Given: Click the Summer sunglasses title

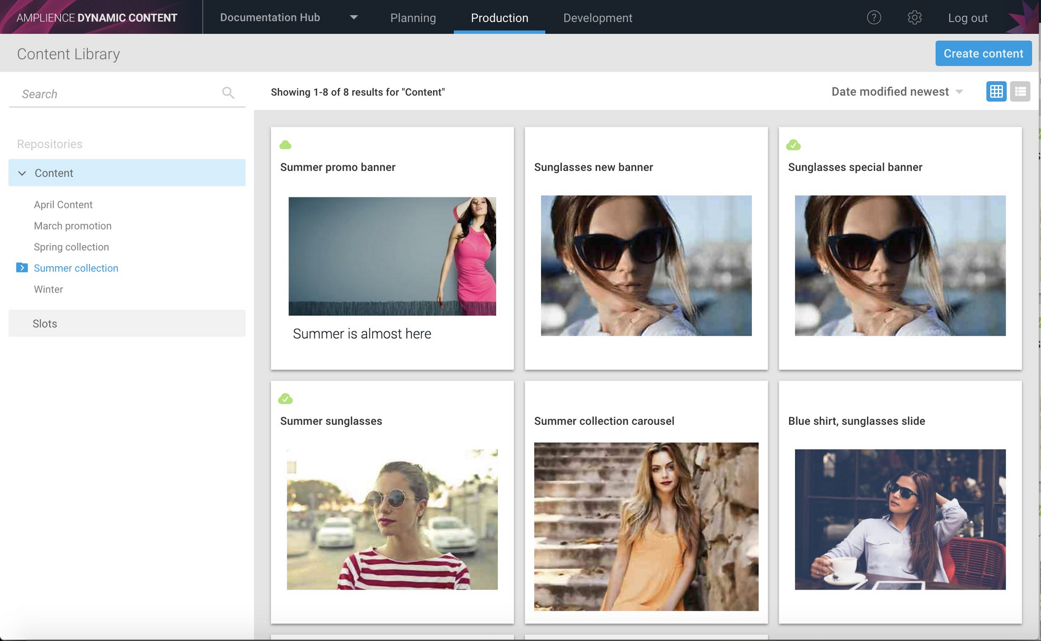Looking at the screenshot, I should [331, 421].
